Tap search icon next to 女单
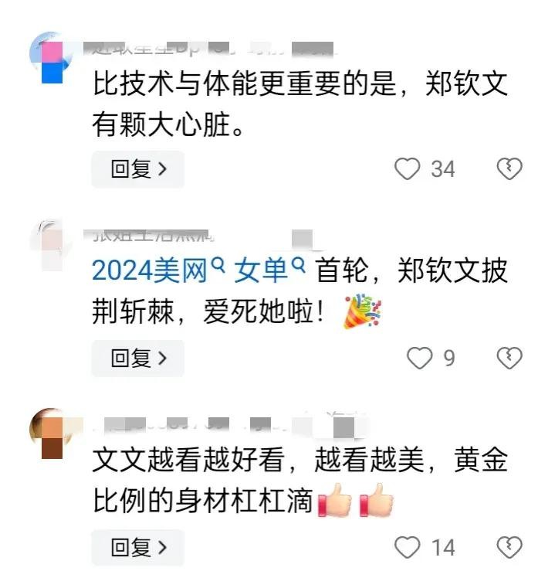 [x=299, y=264]
